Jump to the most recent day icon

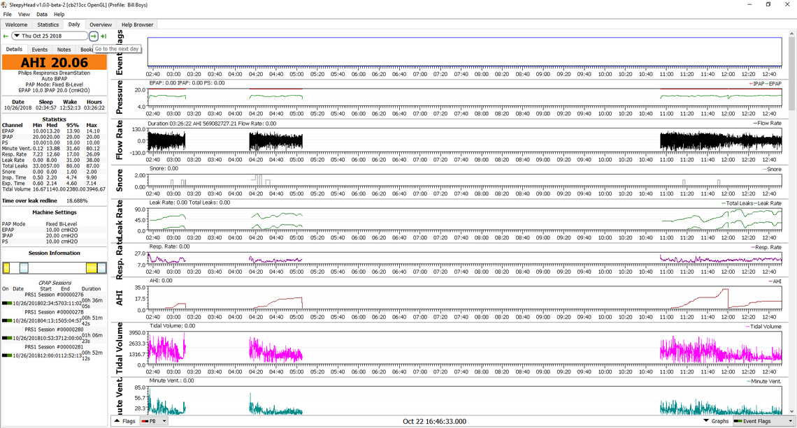tap(103, 36)
